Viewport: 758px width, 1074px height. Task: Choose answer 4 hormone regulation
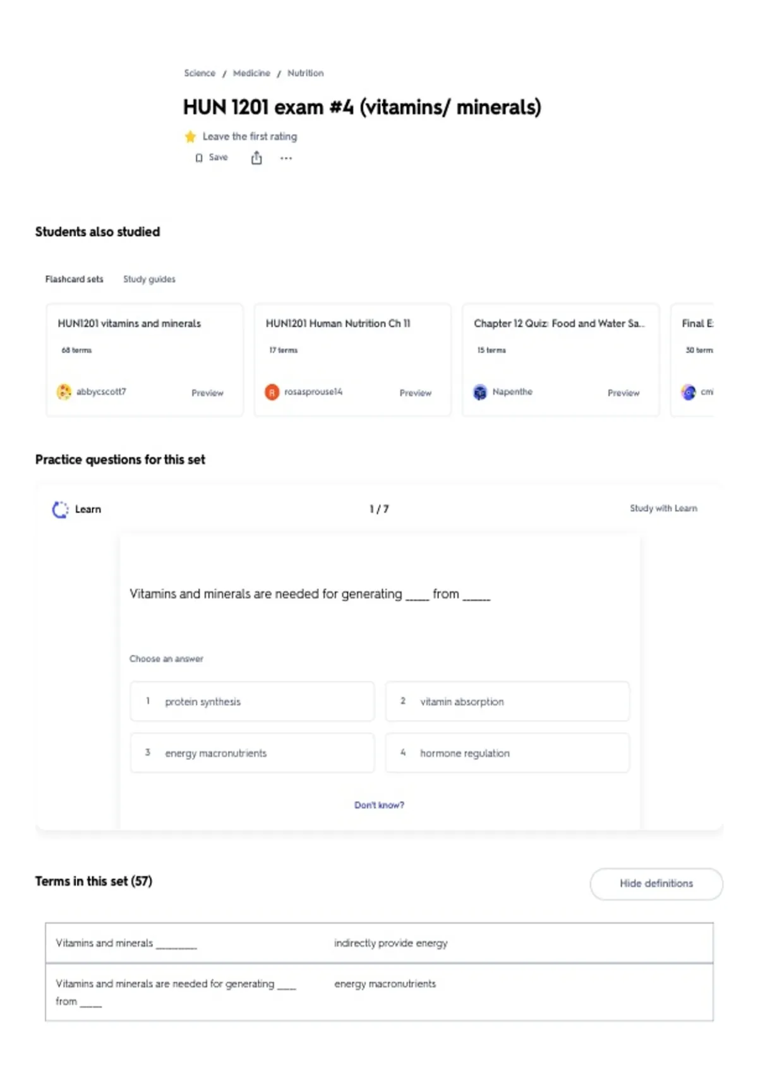coord(507,753)
